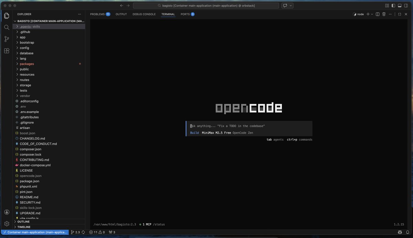Expand the .github folder
Screen dimensions: 413x238
(x=49, y=32)
